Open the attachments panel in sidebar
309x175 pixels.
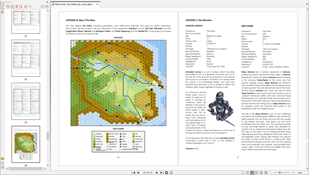point(2,163)
